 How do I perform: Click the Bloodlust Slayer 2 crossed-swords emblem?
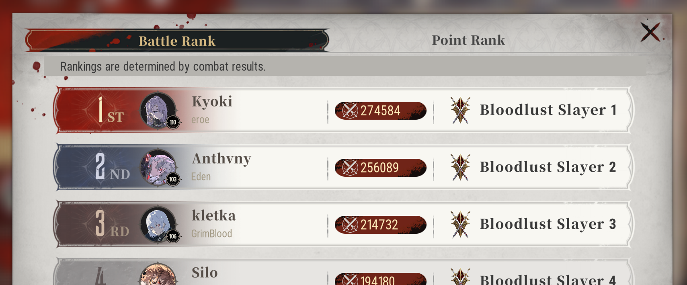pos(460,167)
